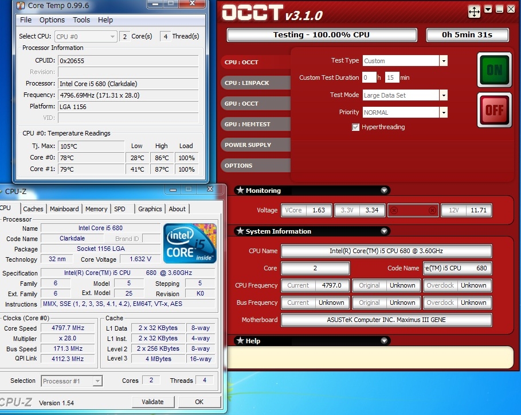Click the Validate button in CPU-Z
521x415 pixels.
[x=153, y=402]
